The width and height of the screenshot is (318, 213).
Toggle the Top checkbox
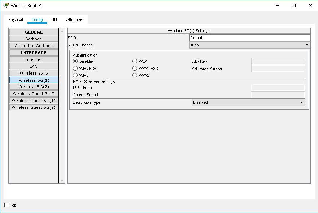click(x=7, y=205)
